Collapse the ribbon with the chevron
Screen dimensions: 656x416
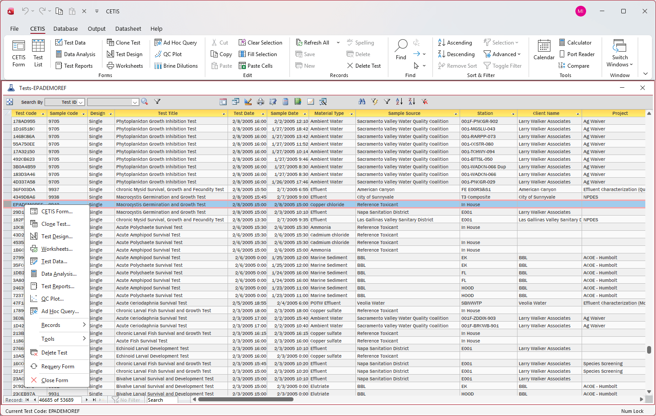click(645, 73)
